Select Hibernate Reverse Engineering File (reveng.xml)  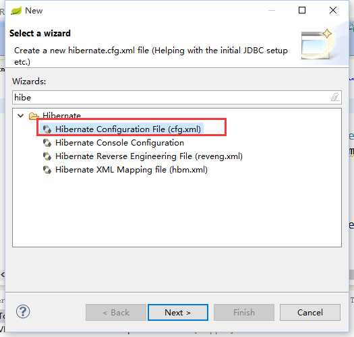click(x=149, y=156)
